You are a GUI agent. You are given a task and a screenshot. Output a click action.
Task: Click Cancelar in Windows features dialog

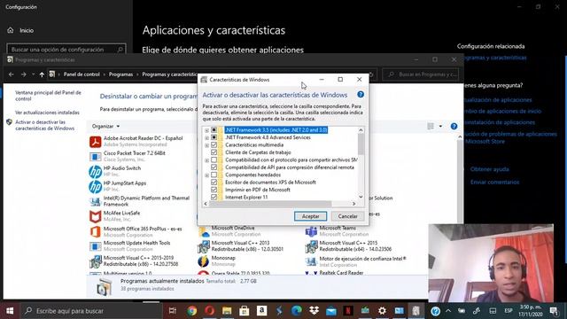347,216
